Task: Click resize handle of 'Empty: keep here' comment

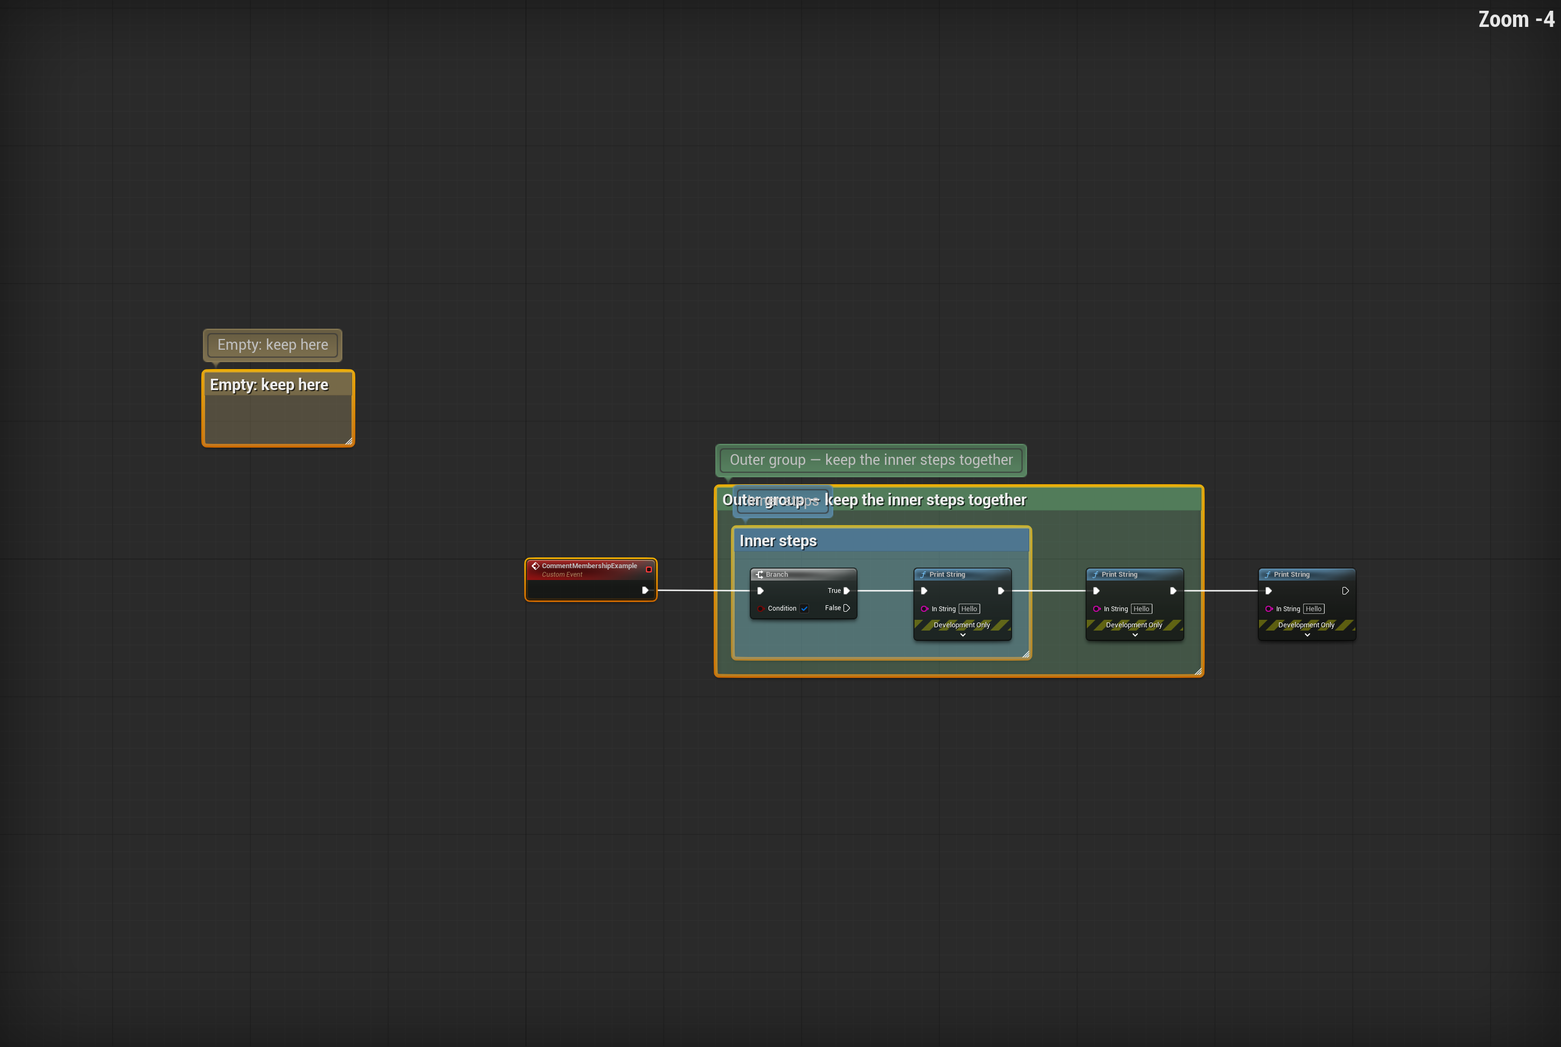Action: (x=349, y=441)
